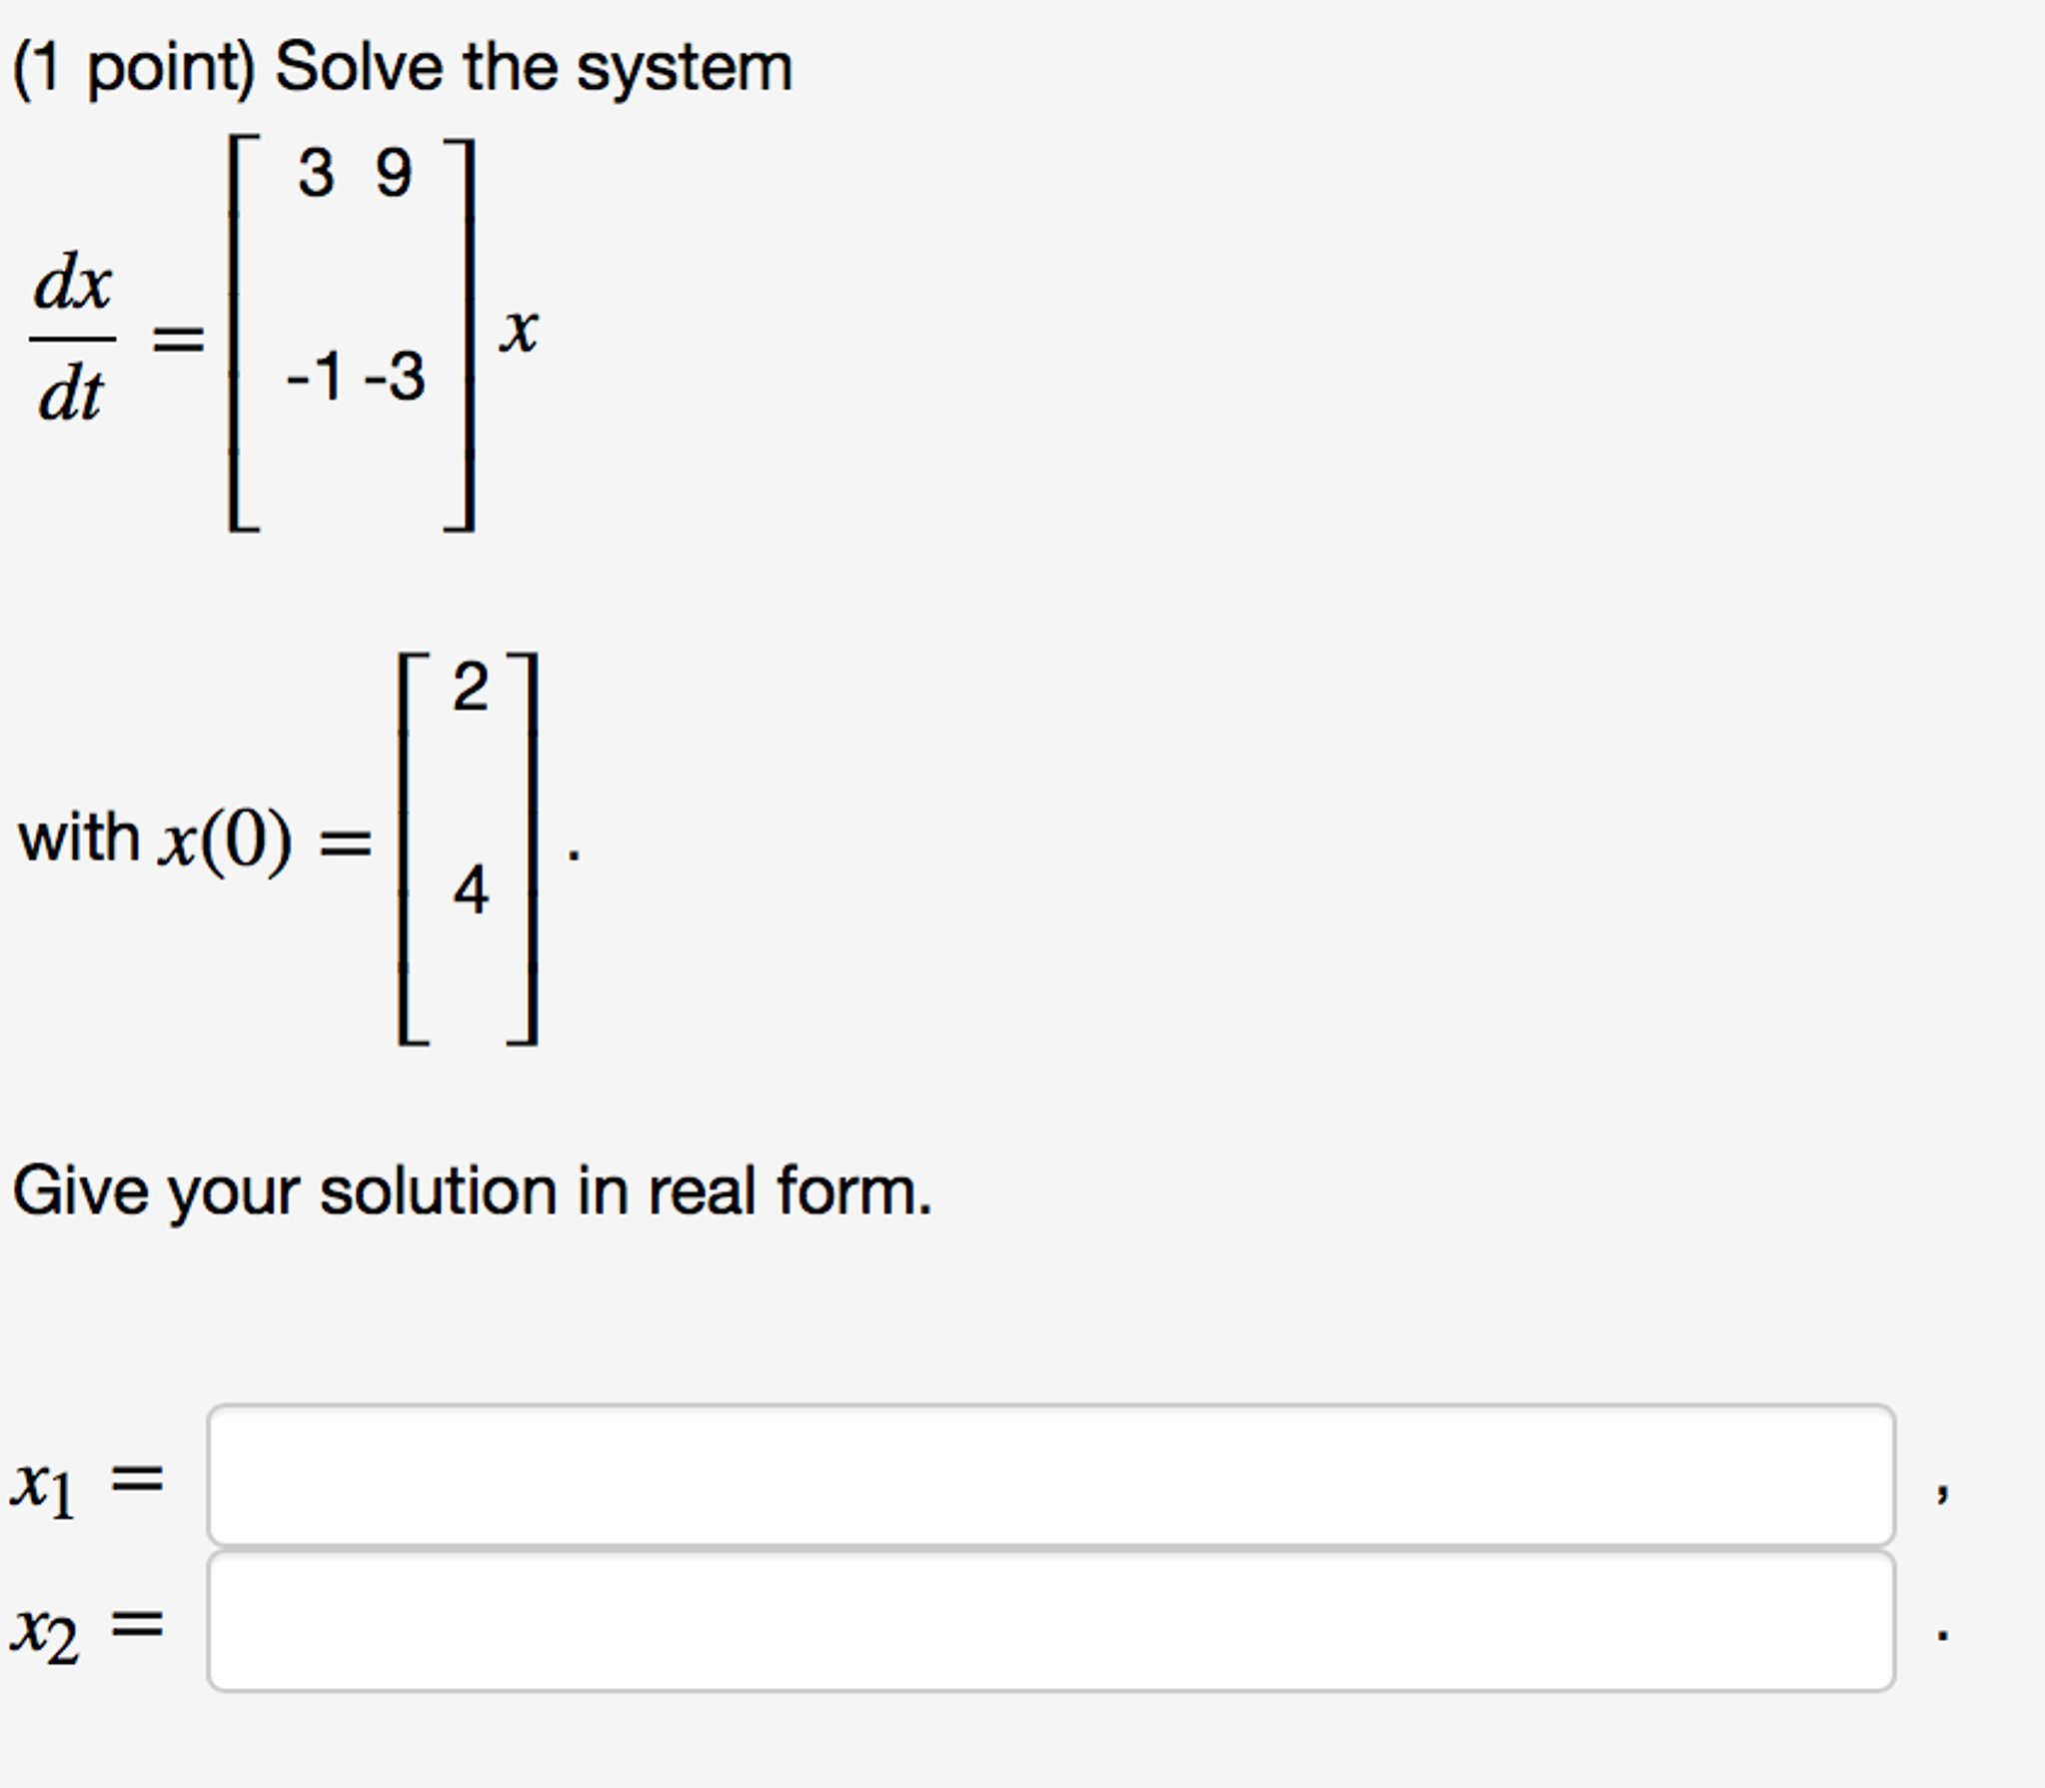Image resolution: width=2045 pixels, height=1788 pixels.
Task: Click the x variable right of the matrix
Action: [519, 330]
